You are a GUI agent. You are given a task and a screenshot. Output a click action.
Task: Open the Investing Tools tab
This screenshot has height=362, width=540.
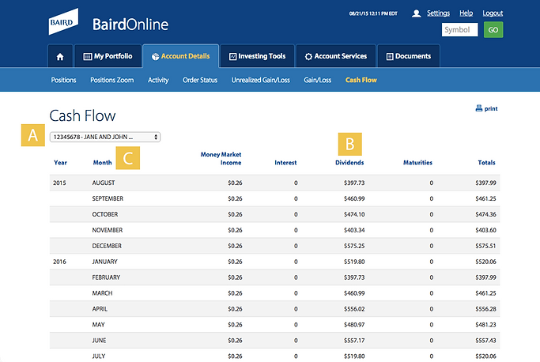[x=257, y=56]
